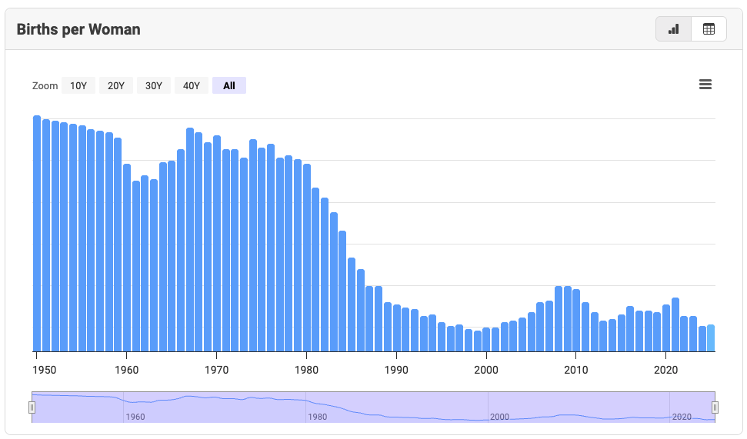
Task: Click the 2010 x-axis label
Action: click(x=576, y=370)
